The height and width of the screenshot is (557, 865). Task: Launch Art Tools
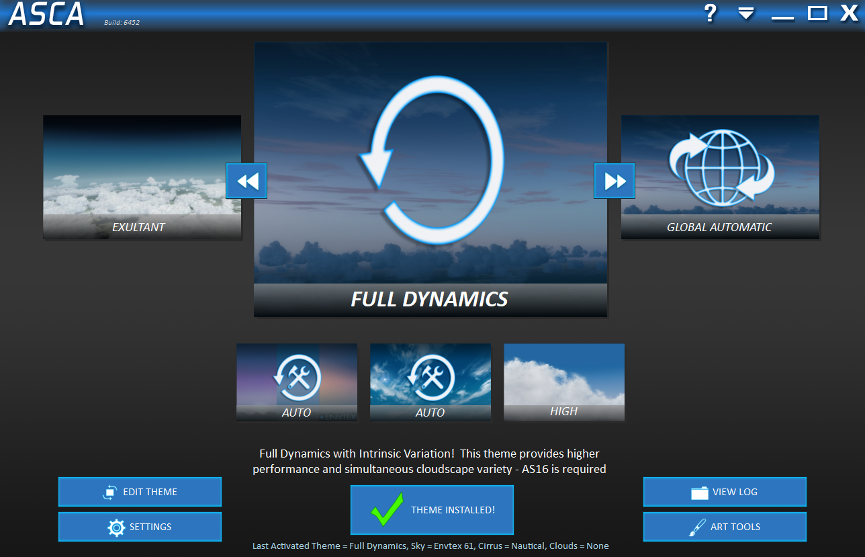tap(725, 527)
